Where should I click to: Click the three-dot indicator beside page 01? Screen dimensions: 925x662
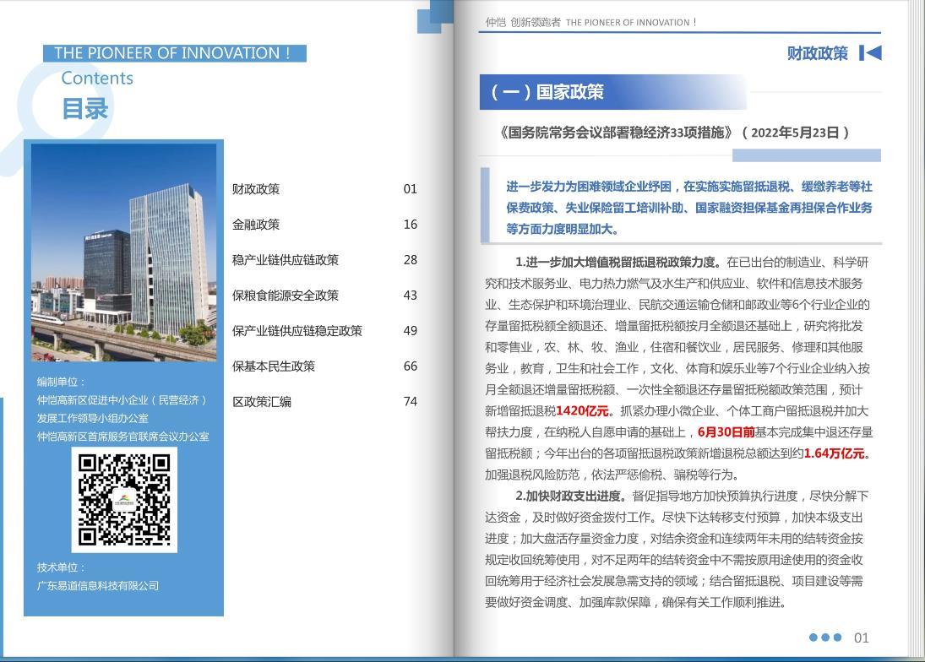825,638
